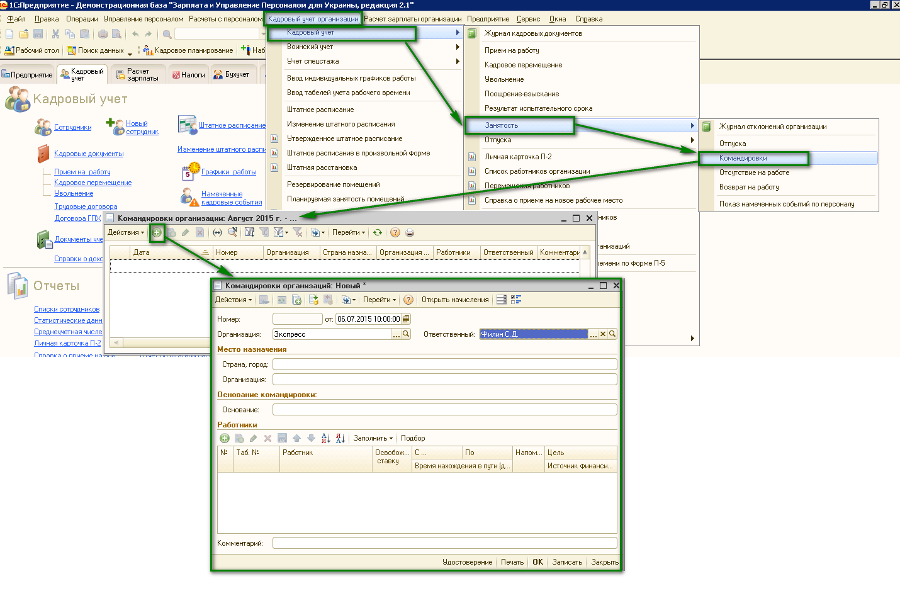
Task: Open the Заполнить dropdown
Action: tap(373, 438)
